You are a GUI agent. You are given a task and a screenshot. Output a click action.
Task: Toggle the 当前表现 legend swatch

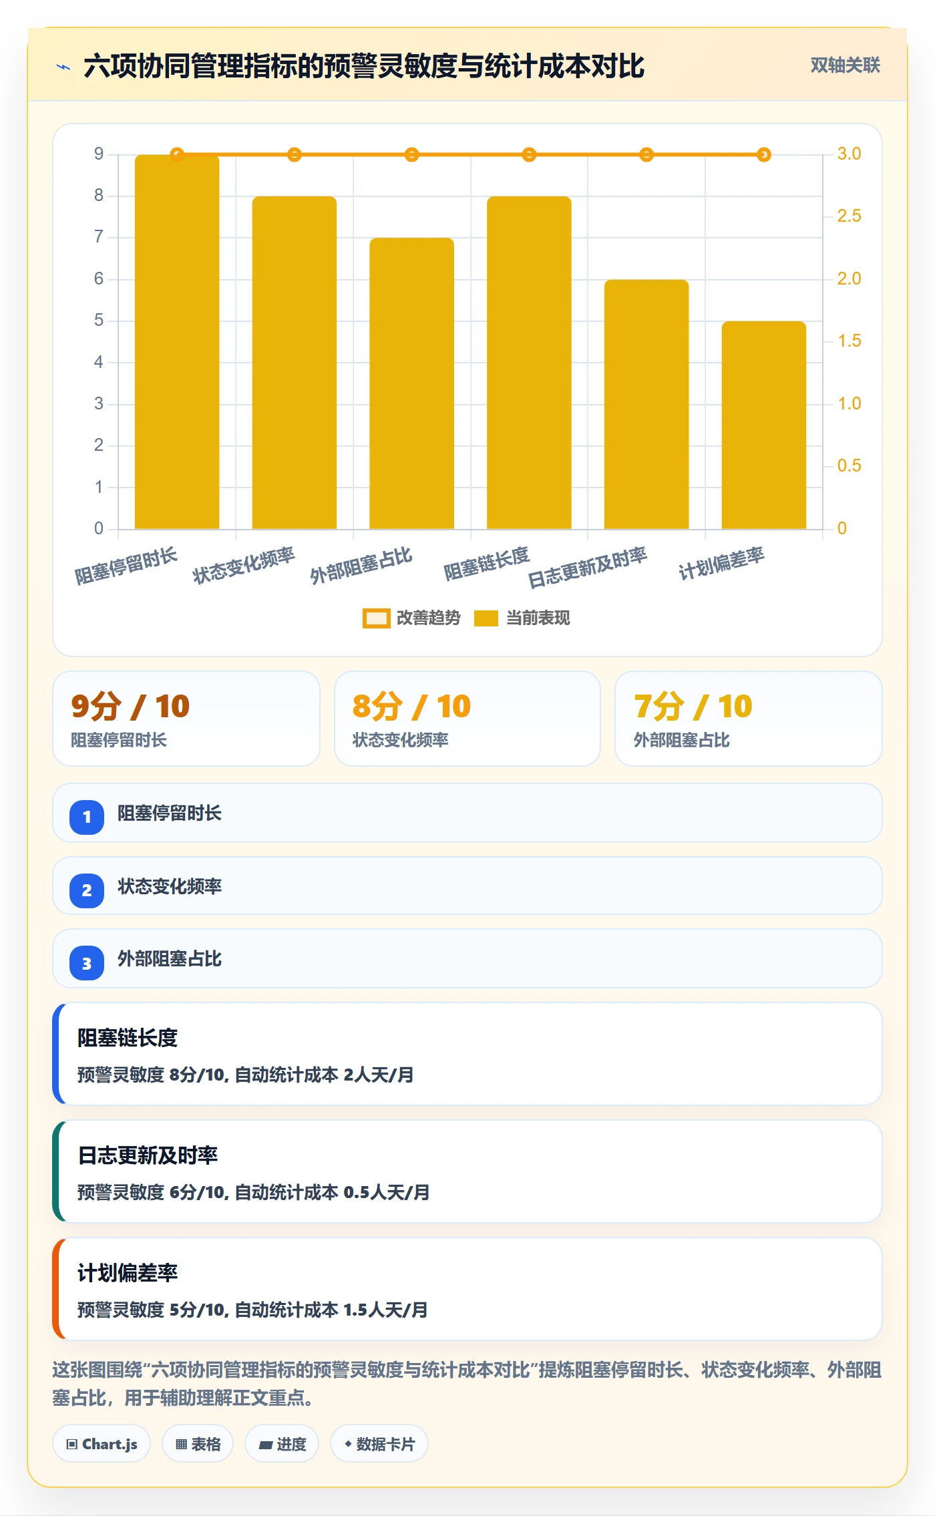click(486, 618)
